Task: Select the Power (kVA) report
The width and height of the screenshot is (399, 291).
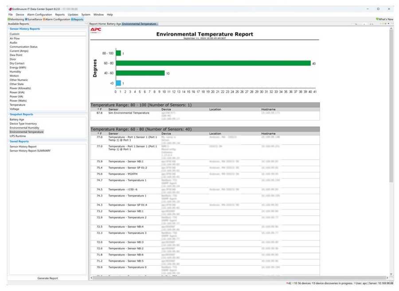Action: point(17,92)
